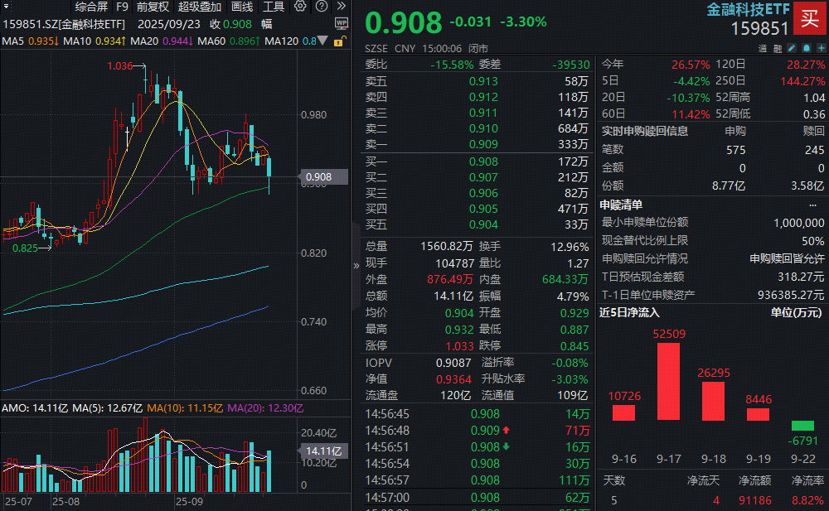Collapse the side panel with middle chevron

pyautogui.click(x=356, y=266)
